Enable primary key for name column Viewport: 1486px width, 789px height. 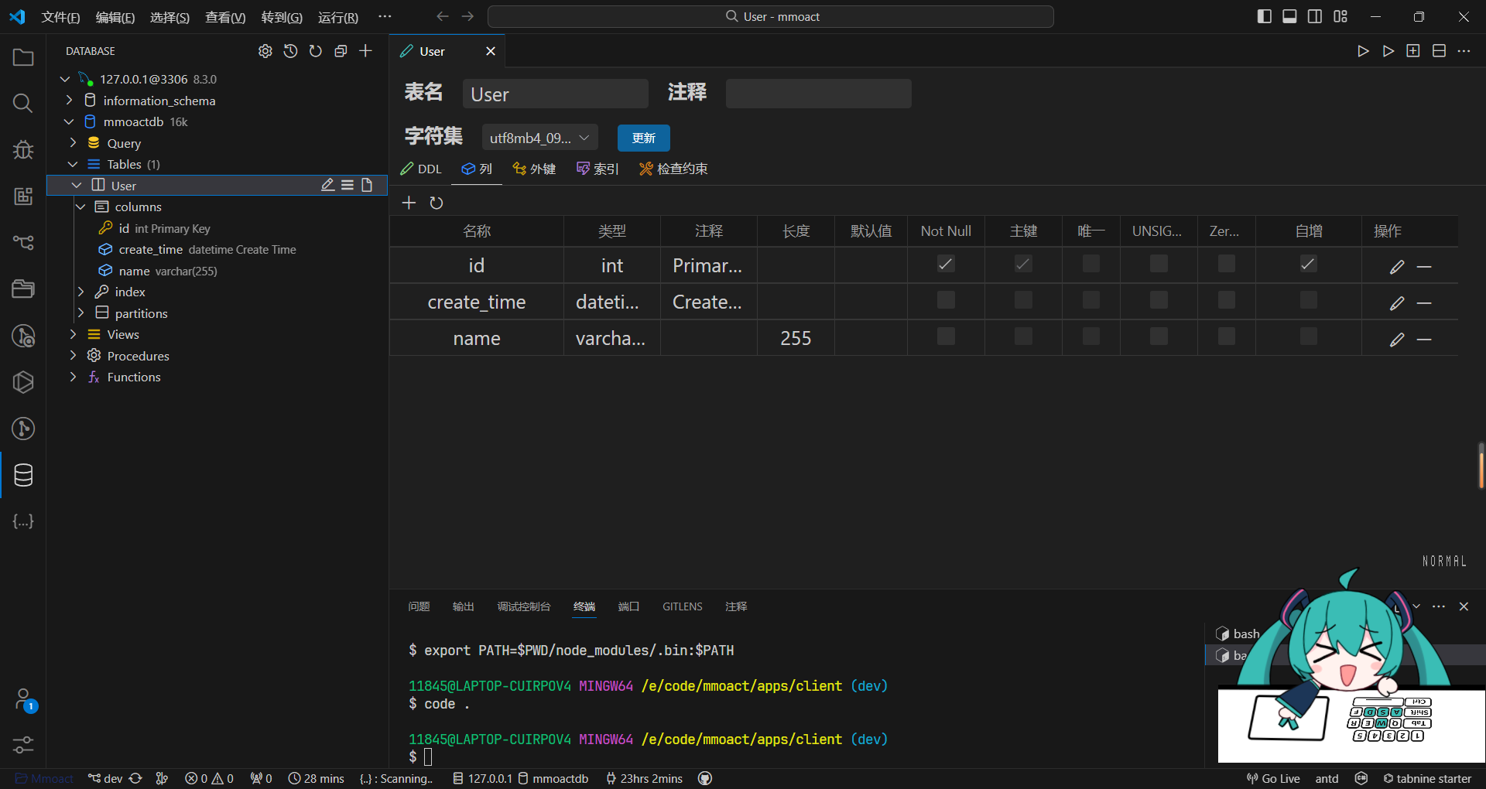[1023, 336]
